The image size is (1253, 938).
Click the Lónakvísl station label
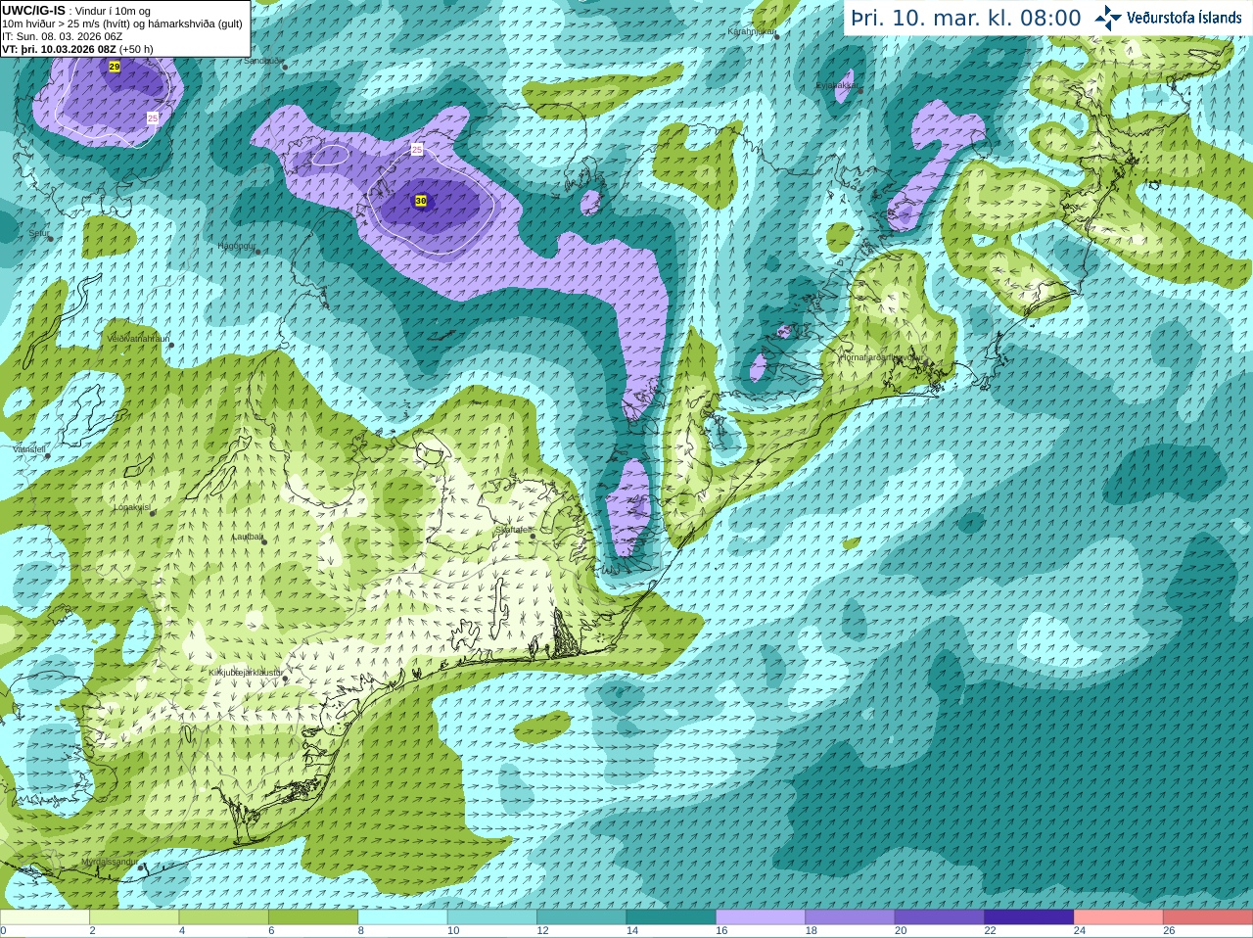coord(131,507)
